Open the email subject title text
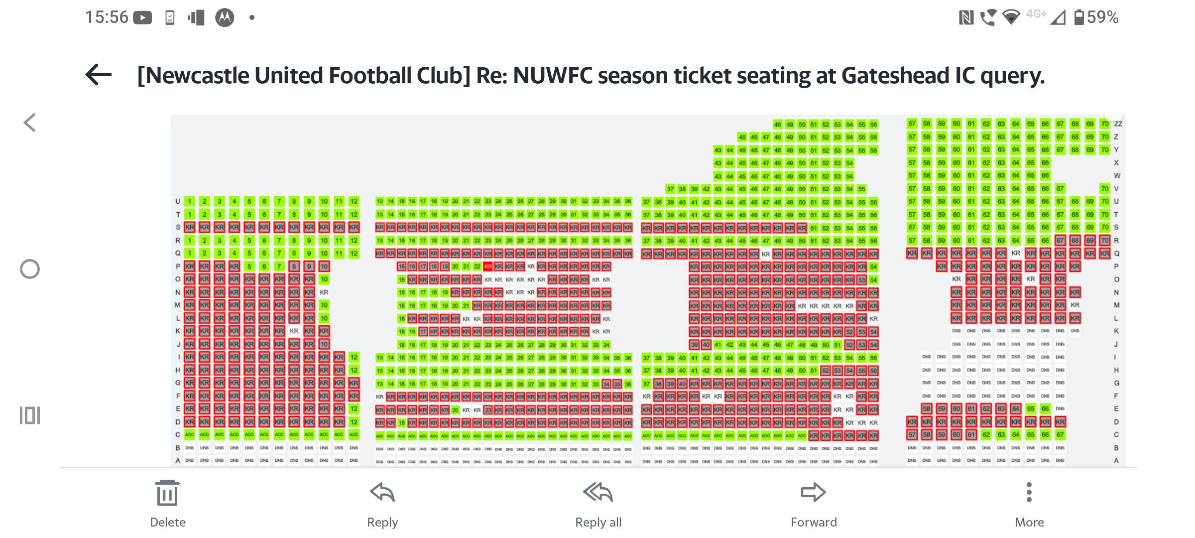 tap(591, 76)
